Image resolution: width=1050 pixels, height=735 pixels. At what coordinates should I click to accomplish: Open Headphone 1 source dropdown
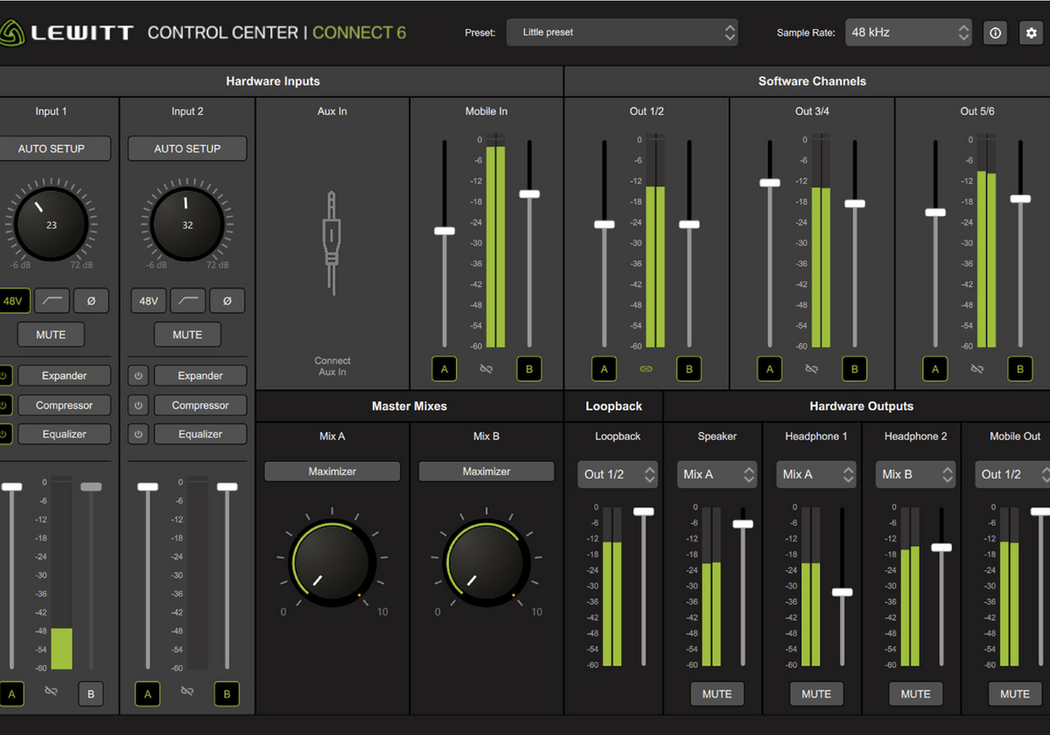816,474
